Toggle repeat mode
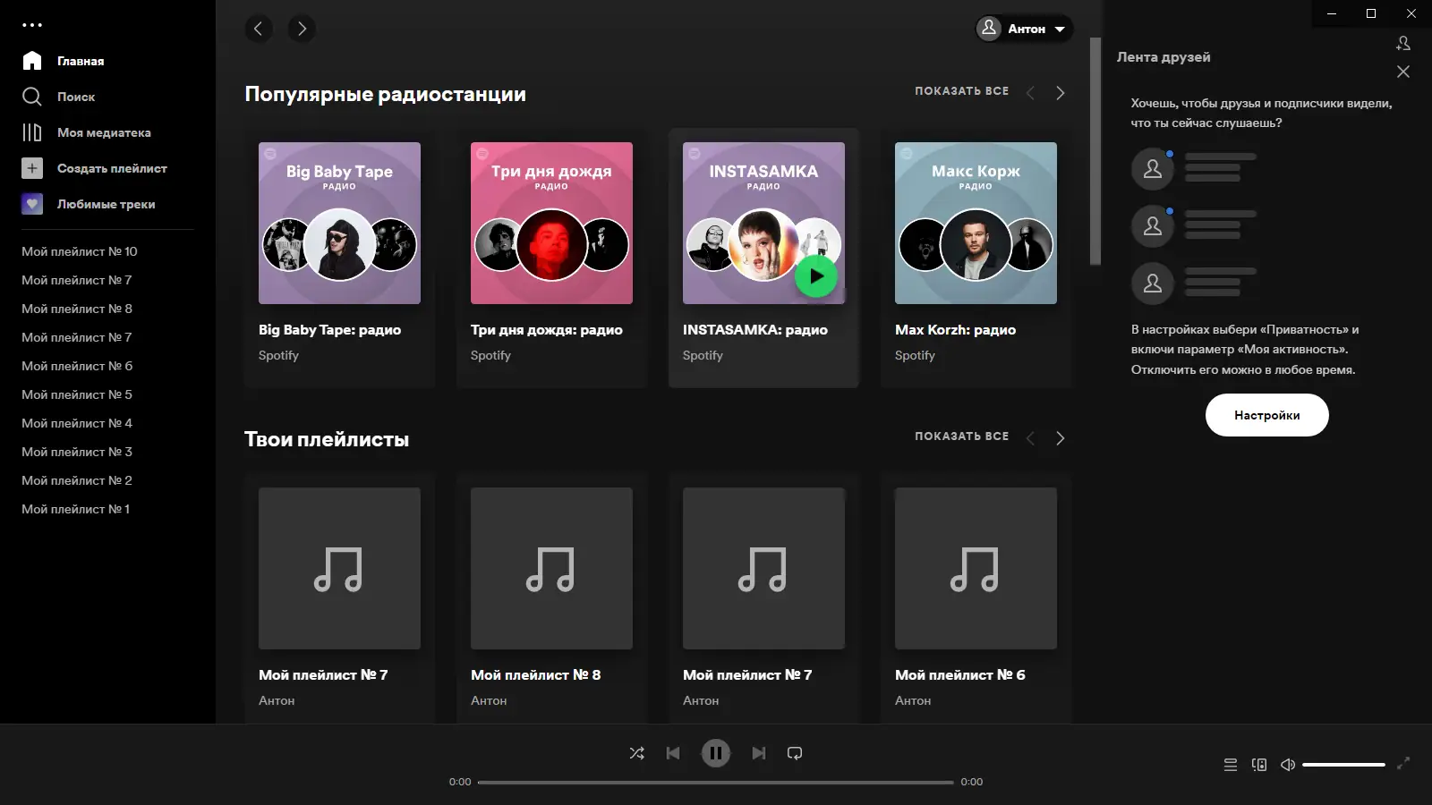 point(795,753)
